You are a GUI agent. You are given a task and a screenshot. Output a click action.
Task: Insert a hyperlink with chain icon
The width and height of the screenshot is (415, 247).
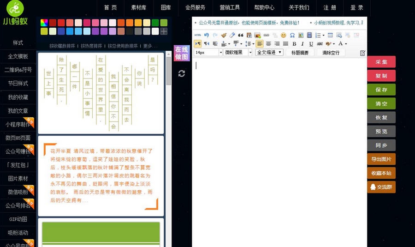coord(266,35)
